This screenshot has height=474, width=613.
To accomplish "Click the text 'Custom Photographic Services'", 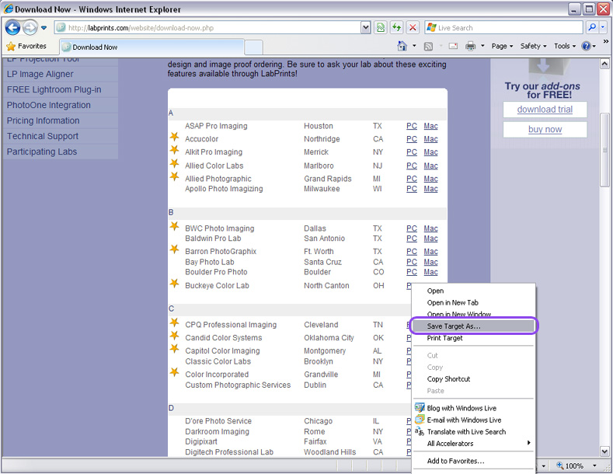I will tap(238, 385).
